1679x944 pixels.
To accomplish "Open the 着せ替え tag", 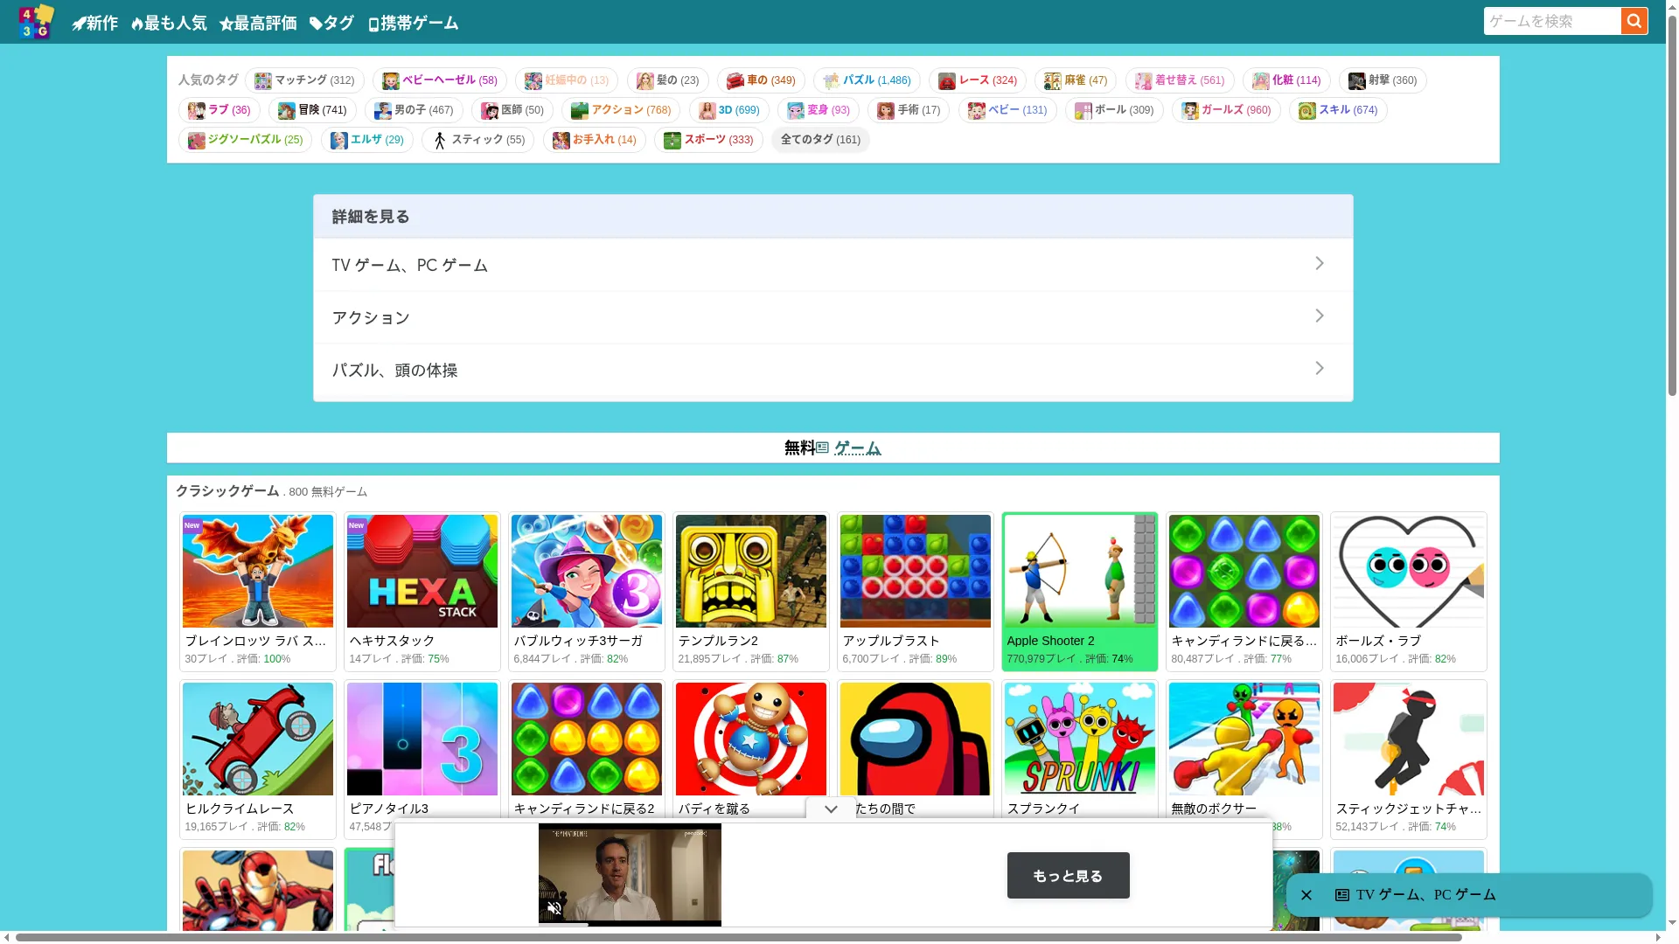I will tap(1179, 80).
